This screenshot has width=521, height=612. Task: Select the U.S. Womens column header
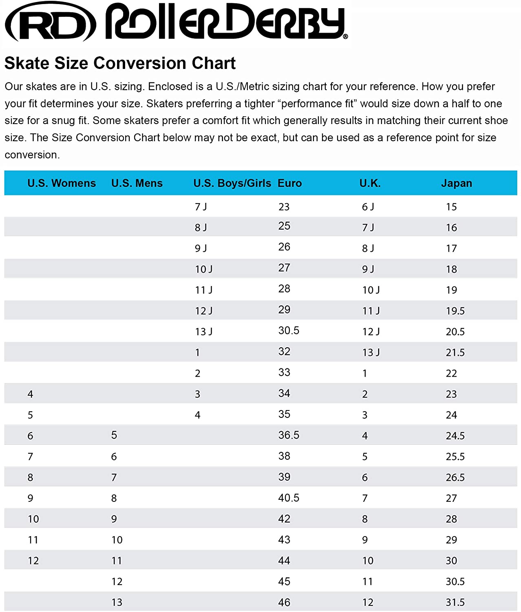tap(62, 183)
